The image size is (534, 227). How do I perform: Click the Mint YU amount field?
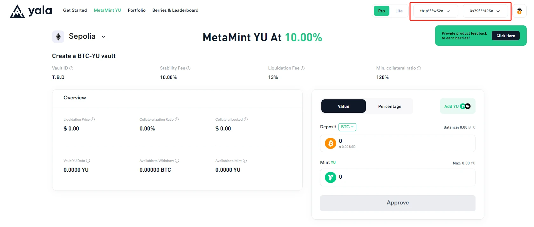(404, 177)
